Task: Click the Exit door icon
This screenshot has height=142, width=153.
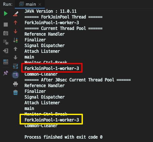Action: (x=6, y=51)
